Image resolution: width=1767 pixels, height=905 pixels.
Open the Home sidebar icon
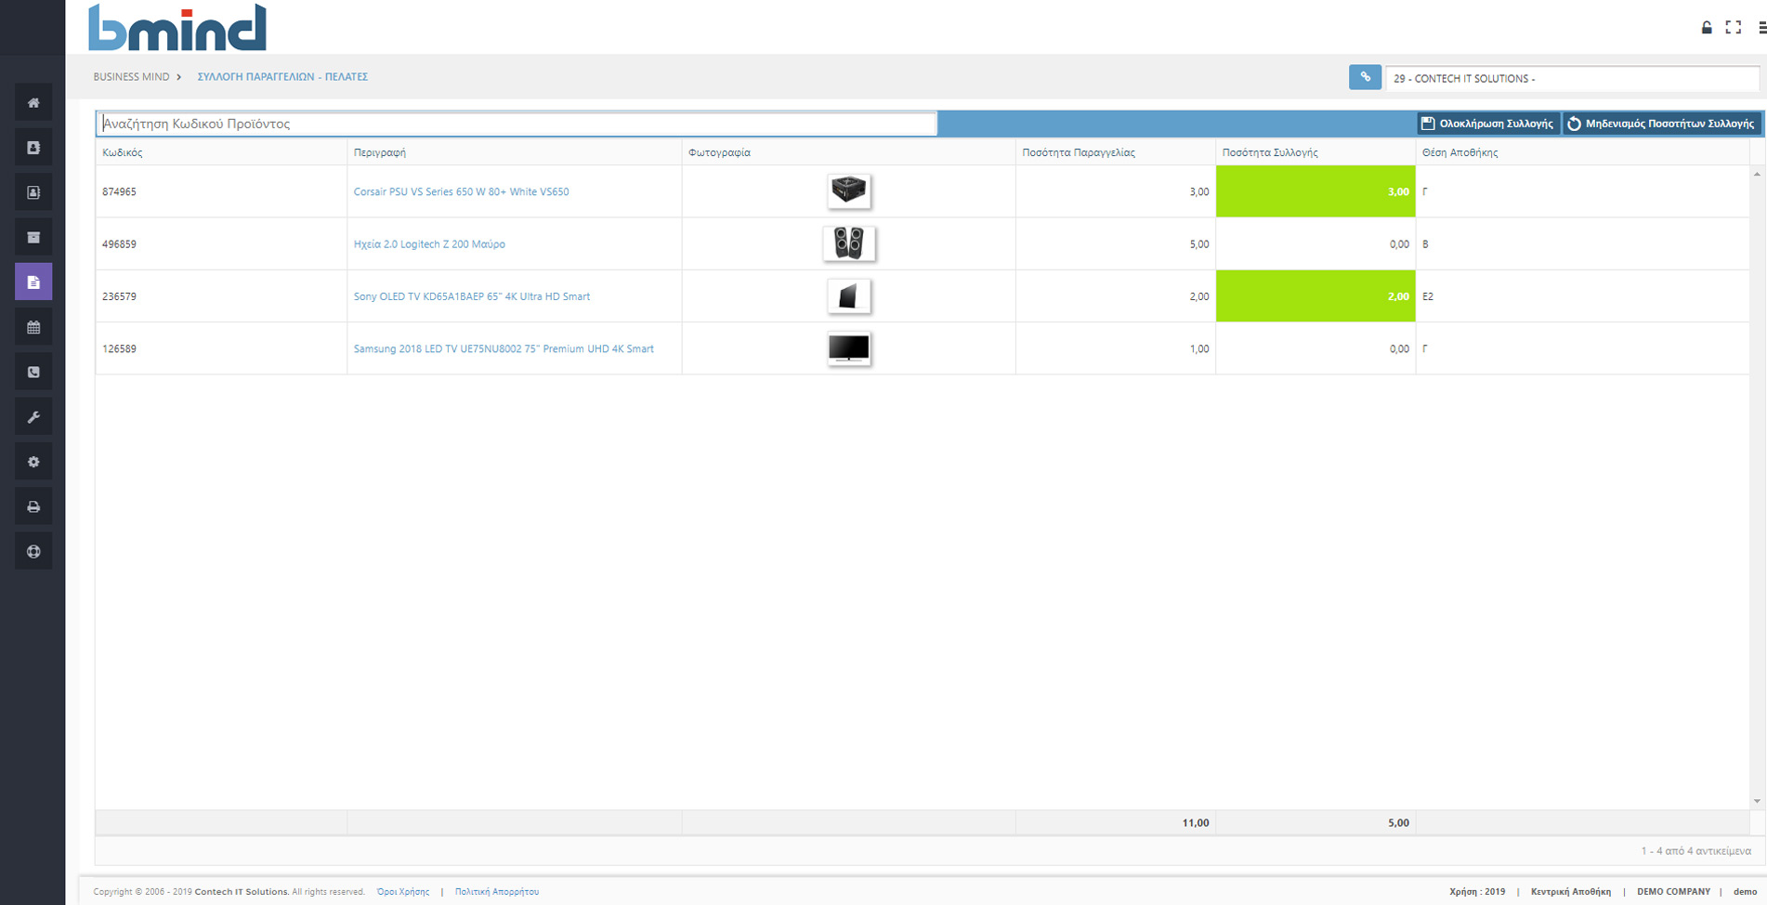click(x=33, y=103)
